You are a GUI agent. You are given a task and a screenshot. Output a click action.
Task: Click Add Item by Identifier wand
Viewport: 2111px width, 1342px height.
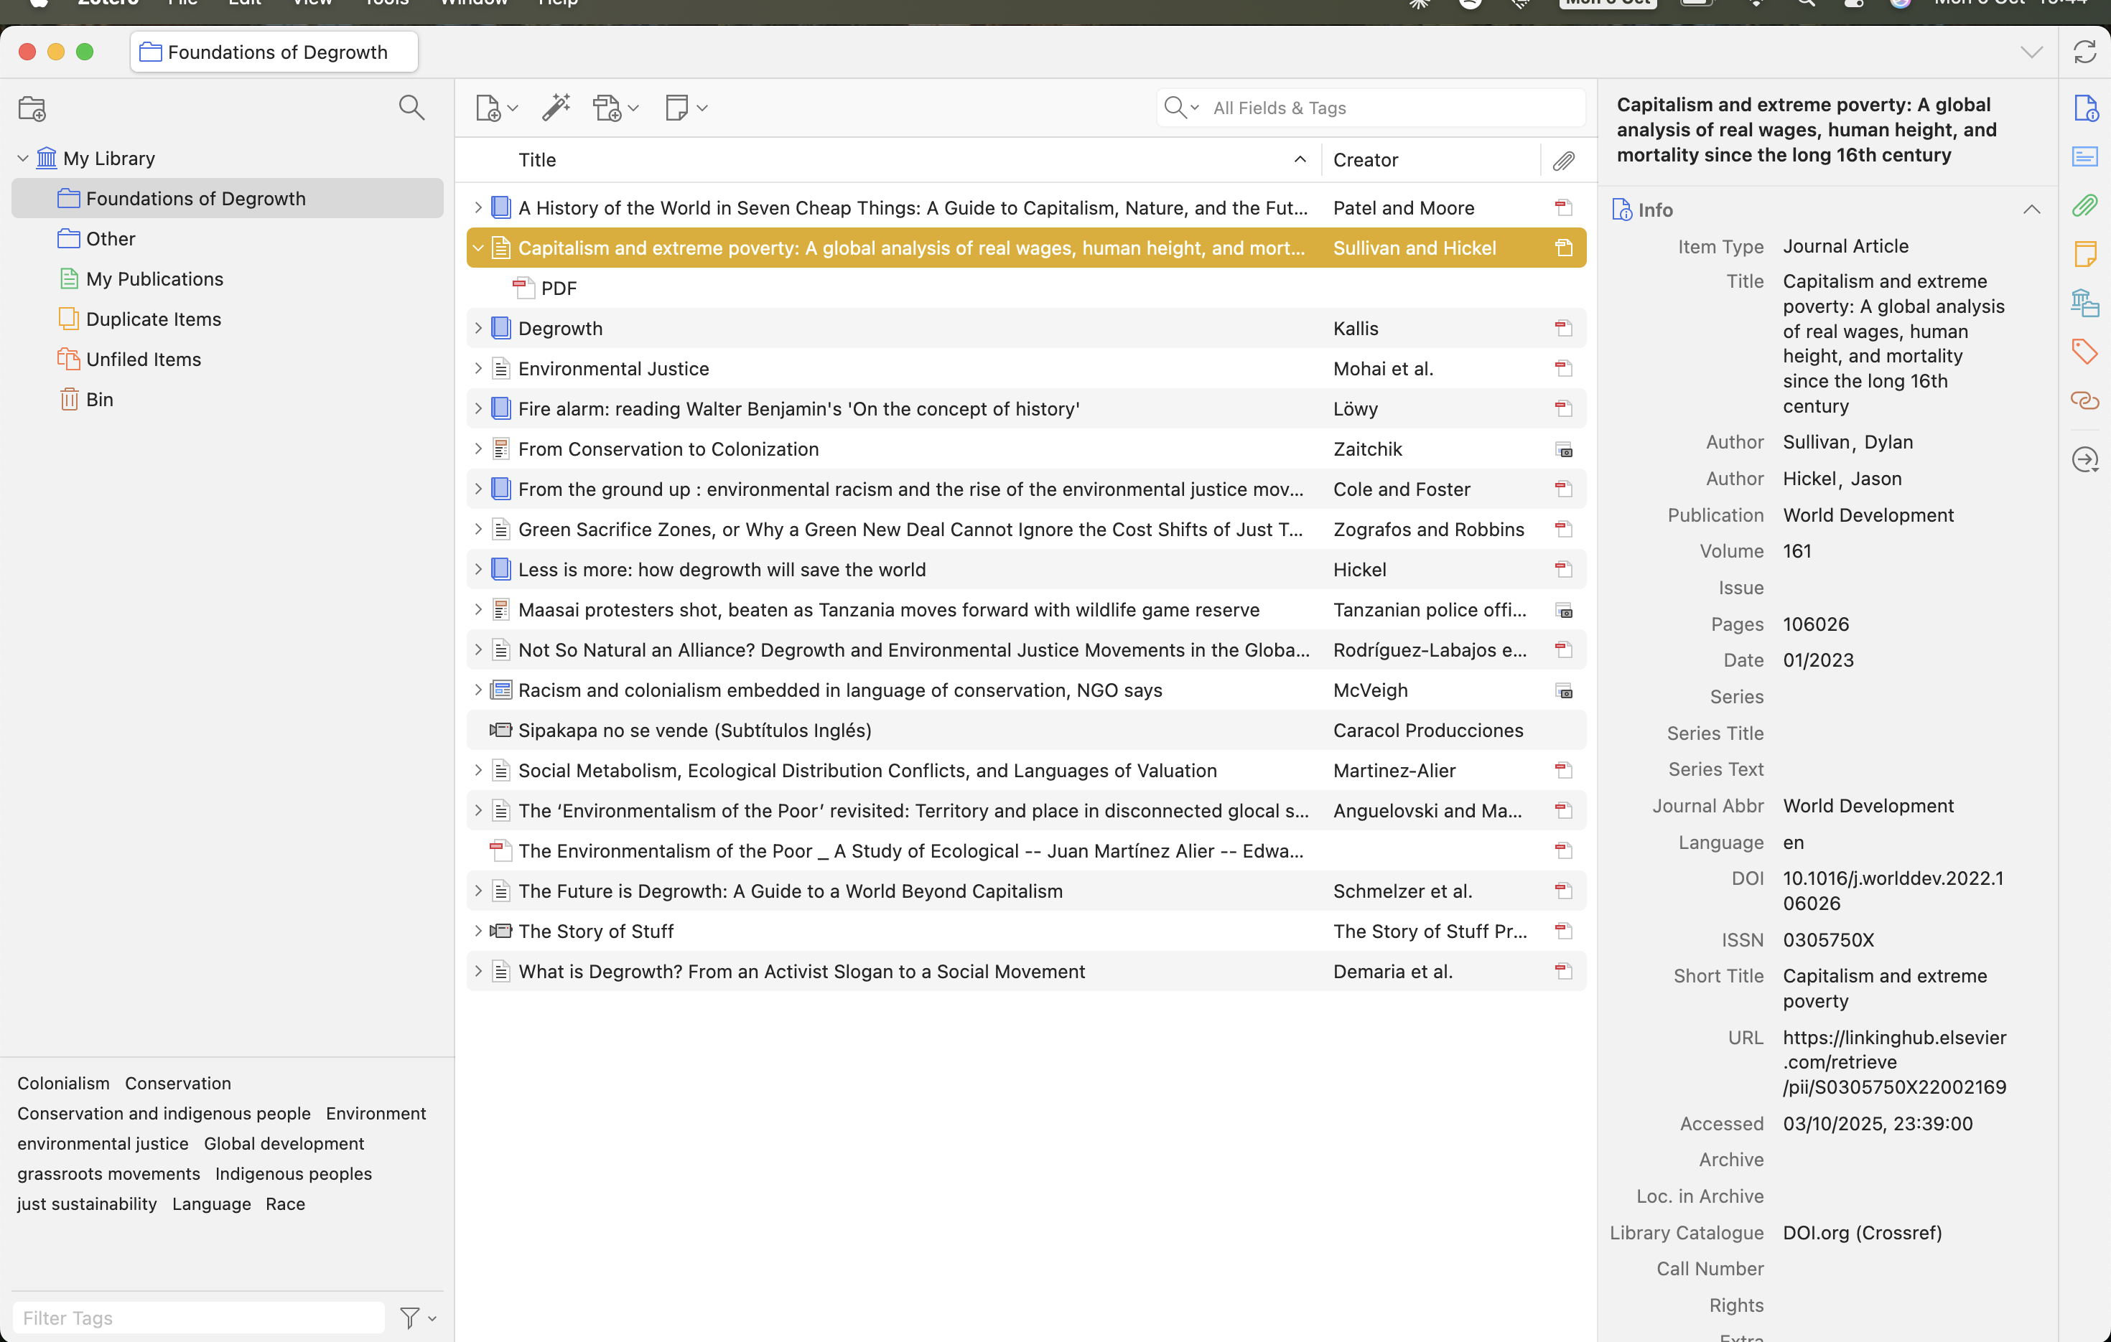(556, 108)
